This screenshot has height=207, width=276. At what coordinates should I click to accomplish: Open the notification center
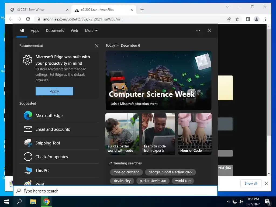[267, 202]
